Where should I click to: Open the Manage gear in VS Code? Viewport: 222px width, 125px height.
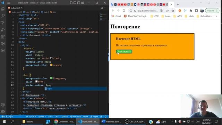[3, 111]
